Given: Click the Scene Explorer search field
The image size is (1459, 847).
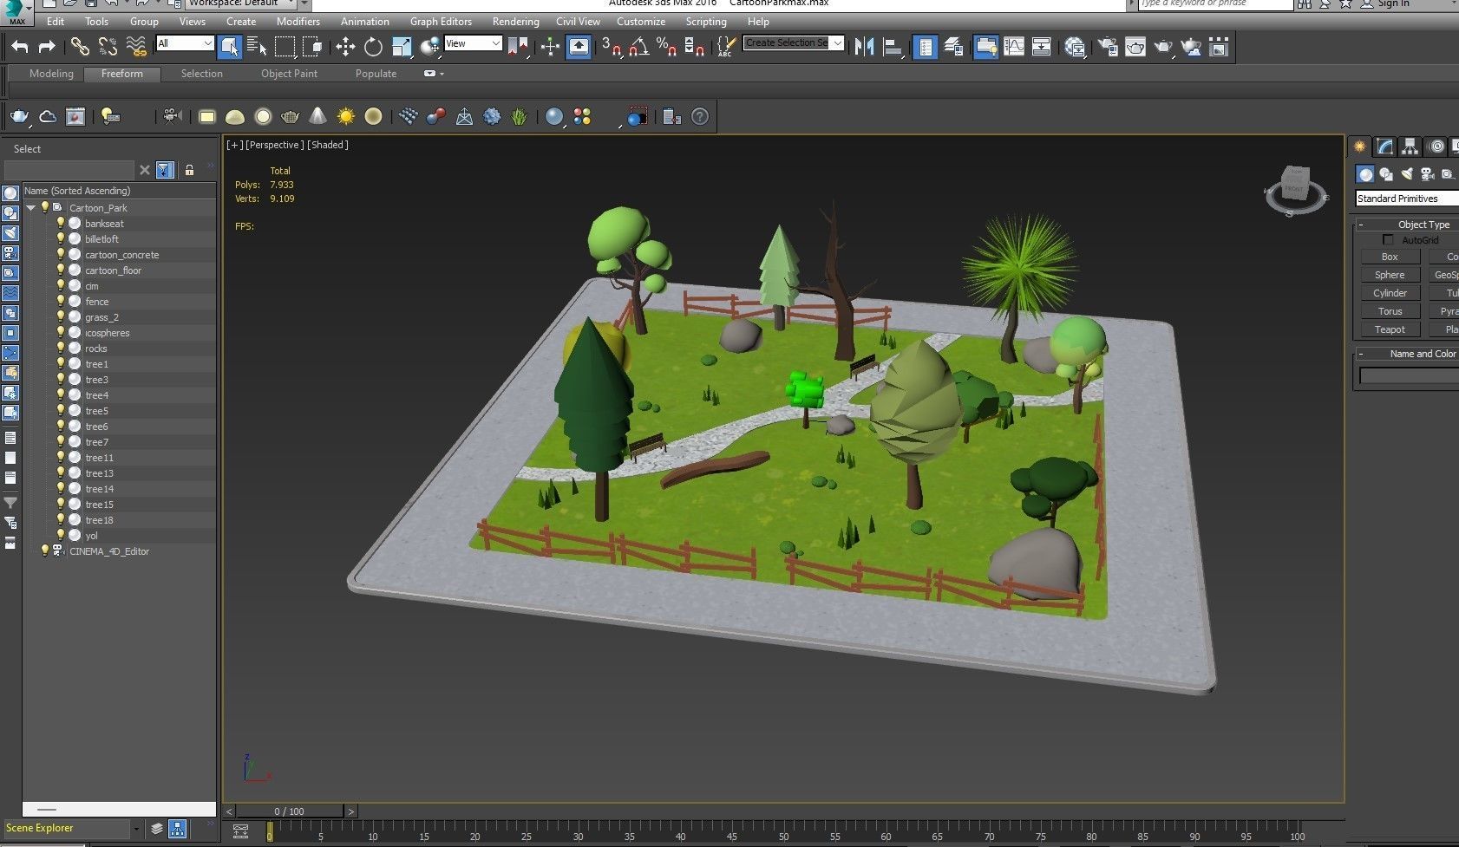Looking at the screenshot, I should 69,170.
